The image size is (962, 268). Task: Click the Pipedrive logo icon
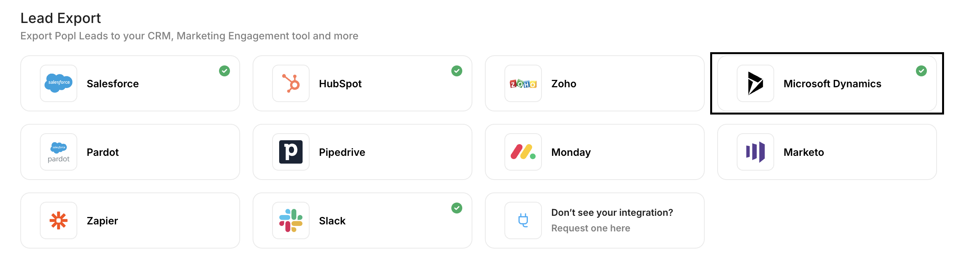(291, 152)
